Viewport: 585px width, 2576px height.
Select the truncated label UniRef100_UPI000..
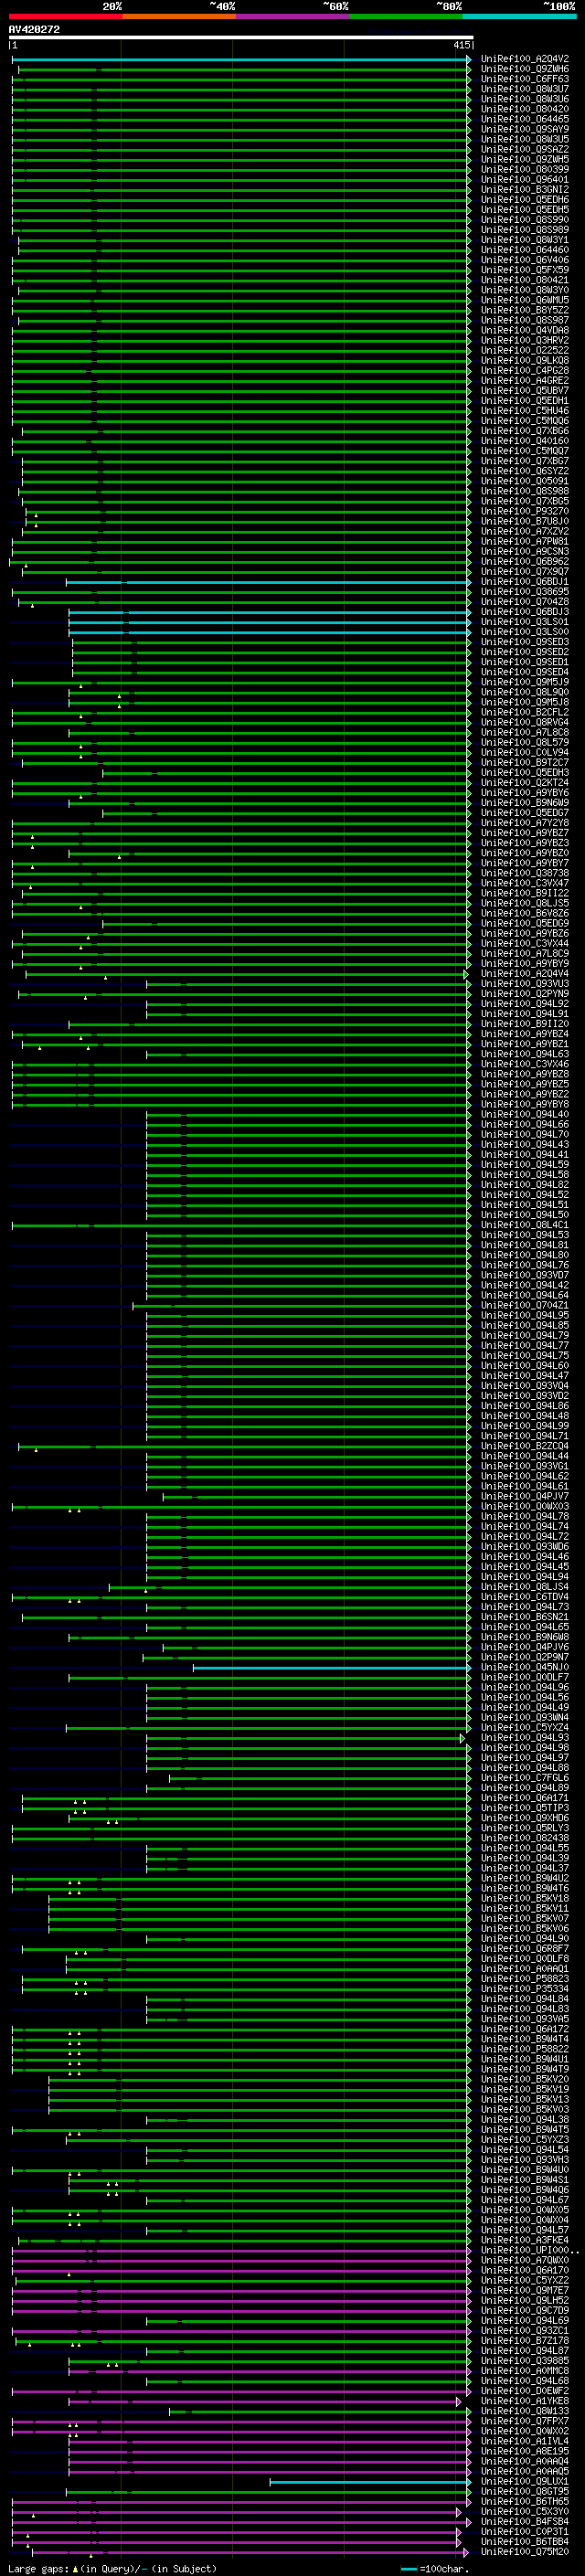coord(529,2250)
